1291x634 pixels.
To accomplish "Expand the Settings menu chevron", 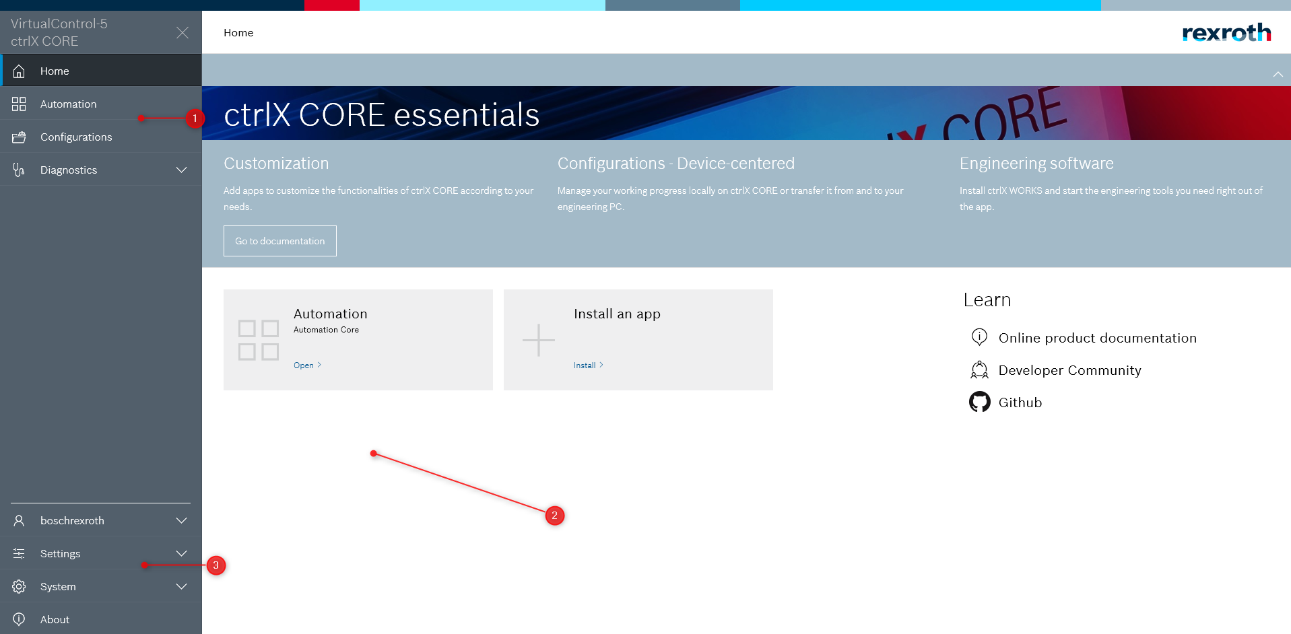I will [x=181, y=554].
